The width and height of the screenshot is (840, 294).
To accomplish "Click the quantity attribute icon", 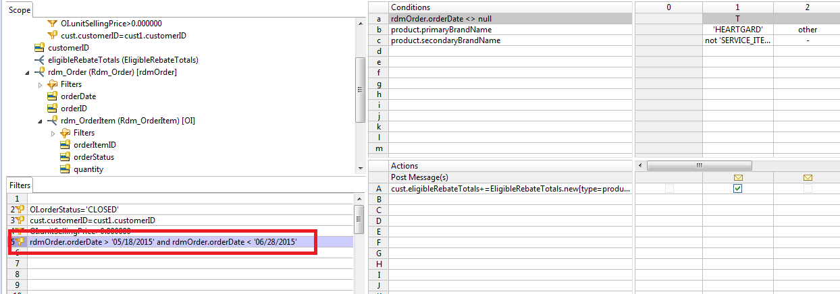I will tap(65, 169).
